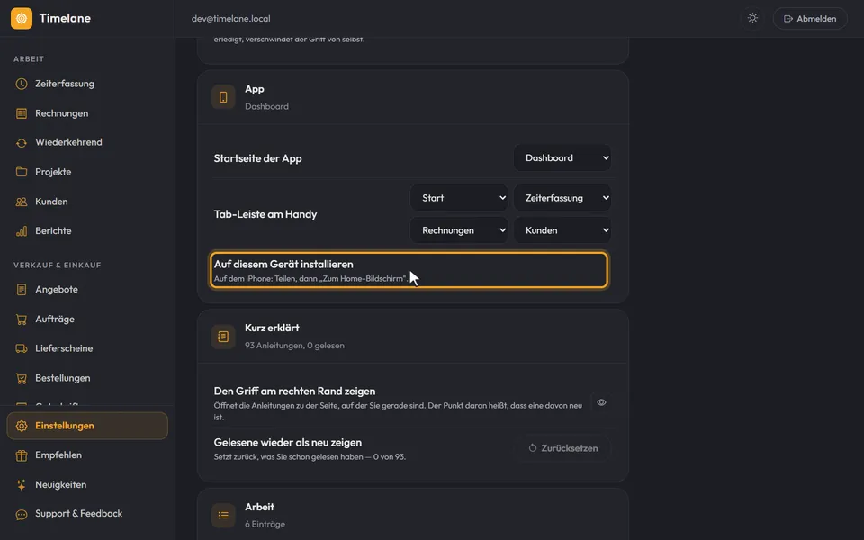
Task: Open the Startseite der App dropdown
Action: click(x=562, y=158)
